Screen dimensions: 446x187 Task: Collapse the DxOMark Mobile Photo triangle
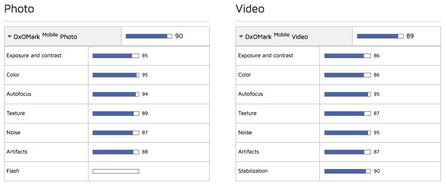[10, 37]
